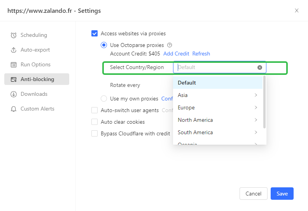
Task: Click the Anti-blocking shield icon
Action: (x=14, y=80)
